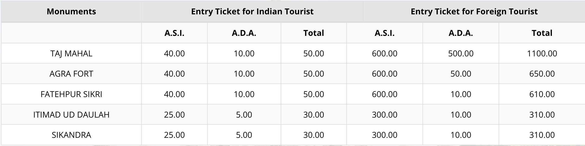Click the AGRA FORT monument cell

click(71, 74)
